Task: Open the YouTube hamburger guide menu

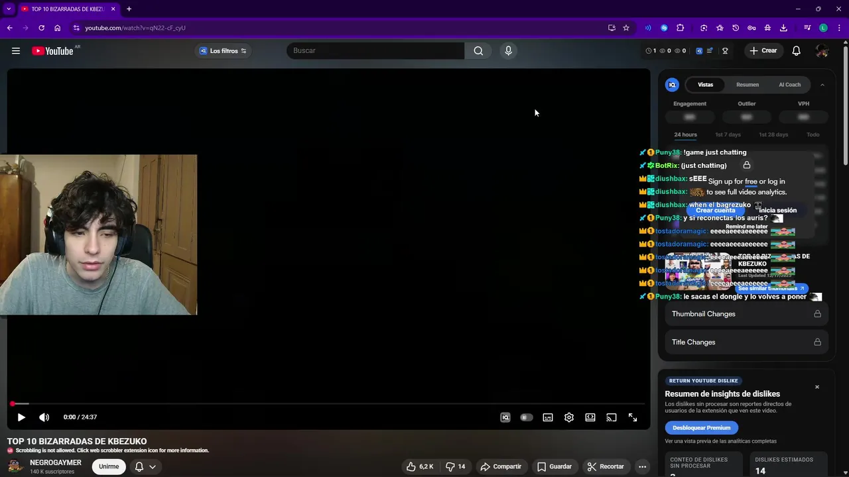Action: point(16,51)
